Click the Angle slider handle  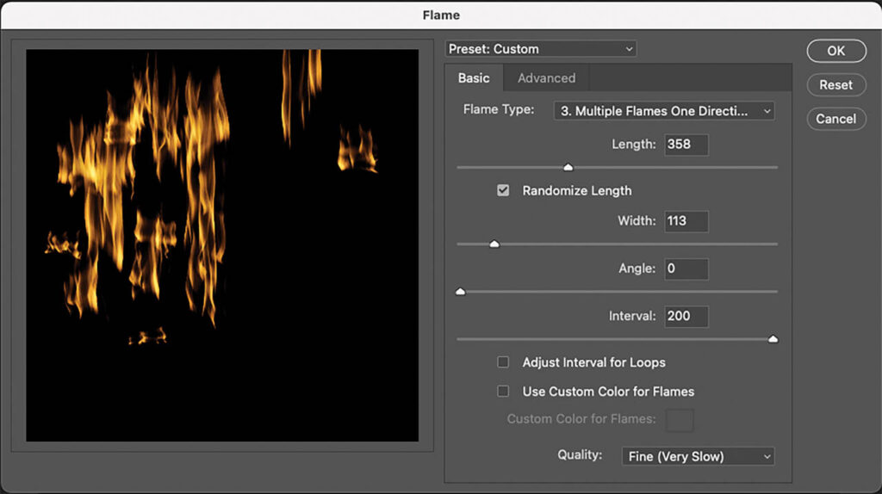click(461, 291)
